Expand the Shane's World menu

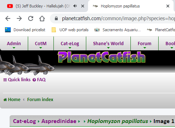pos(108,44)
